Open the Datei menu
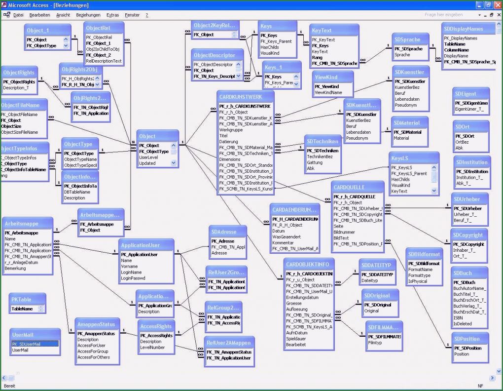This screenshot has width=503, height=391. click(18, 15)
